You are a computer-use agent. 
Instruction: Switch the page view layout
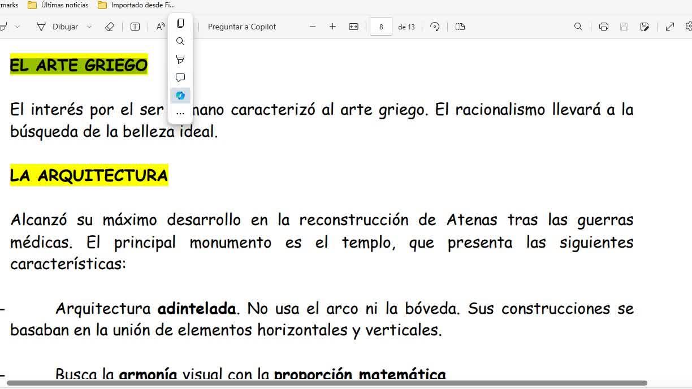coord(460,27)
